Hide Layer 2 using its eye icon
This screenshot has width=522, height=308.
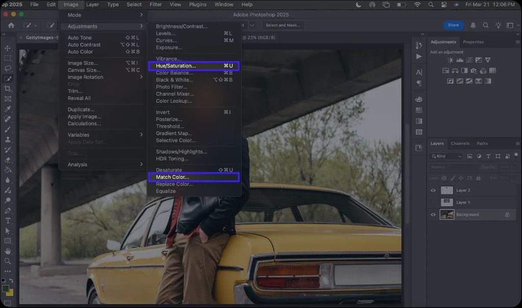[433, 190]
